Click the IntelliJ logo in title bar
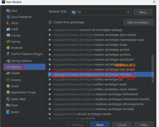 (3, 2)
